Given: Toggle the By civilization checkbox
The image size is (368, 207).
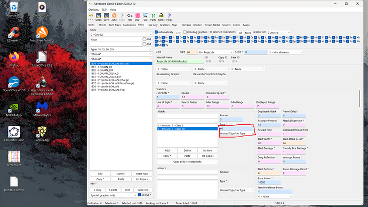Looking at the screenshot, I should click(205, 37).
